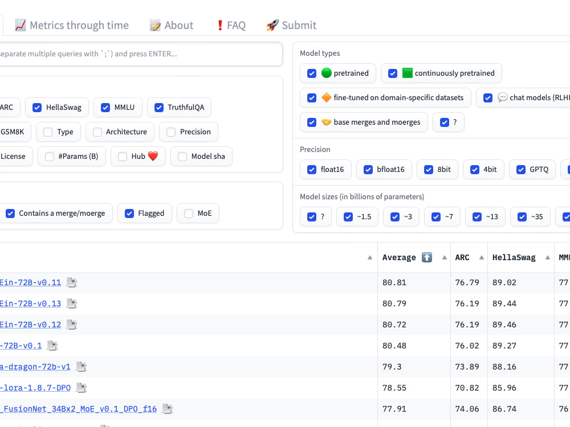Toggle the ~3 model size
570x427 pixels.
coord(395,217)
